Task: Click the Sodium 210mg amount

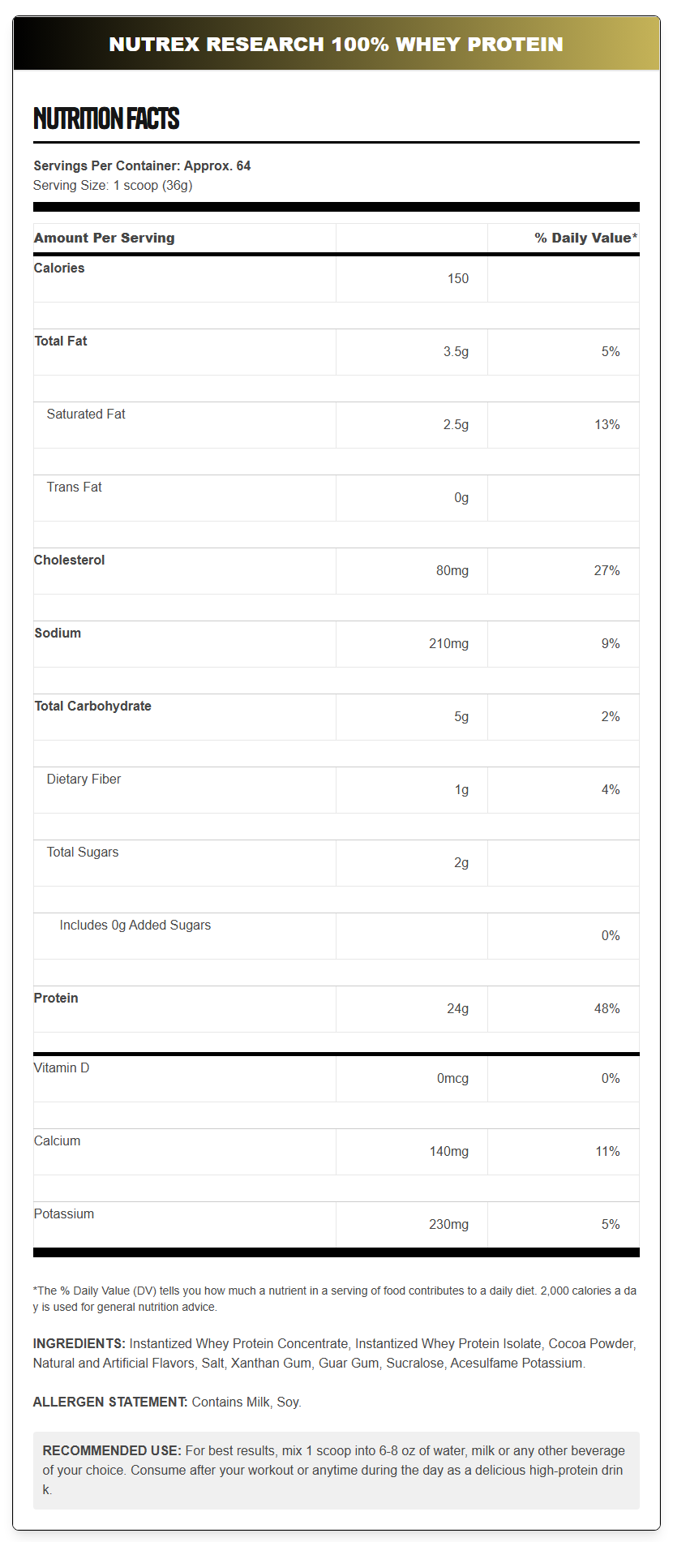Action: tap(448, 643)
